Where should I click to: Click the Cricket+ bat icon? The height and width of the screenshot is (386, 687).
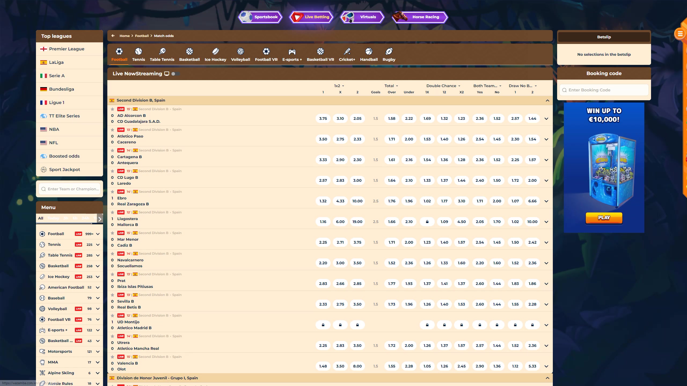pyautogui.click(x=347, y=51)
